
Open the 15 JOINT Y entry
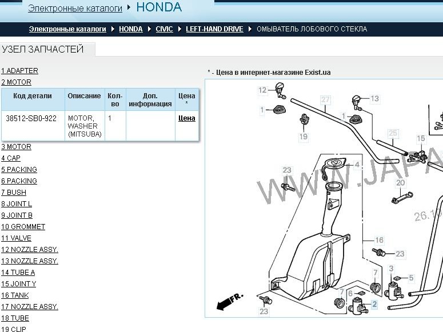point(19,283)
